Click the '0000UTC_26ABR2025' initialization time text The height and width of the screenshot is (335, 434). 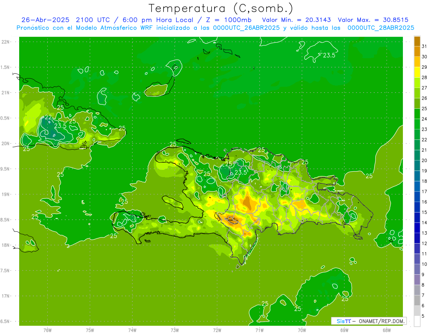[x=246, y=28]
